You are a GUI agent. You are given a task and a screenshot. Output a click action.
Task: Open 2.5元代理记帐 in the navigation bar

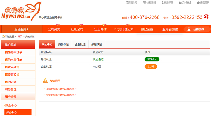pos(124,29)
